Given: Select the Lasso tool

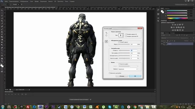Looking at the screenshot, I should pos(2,16).
